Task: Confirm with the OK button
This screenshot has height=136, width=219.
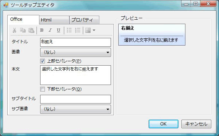Action: [x=164, y=124]
